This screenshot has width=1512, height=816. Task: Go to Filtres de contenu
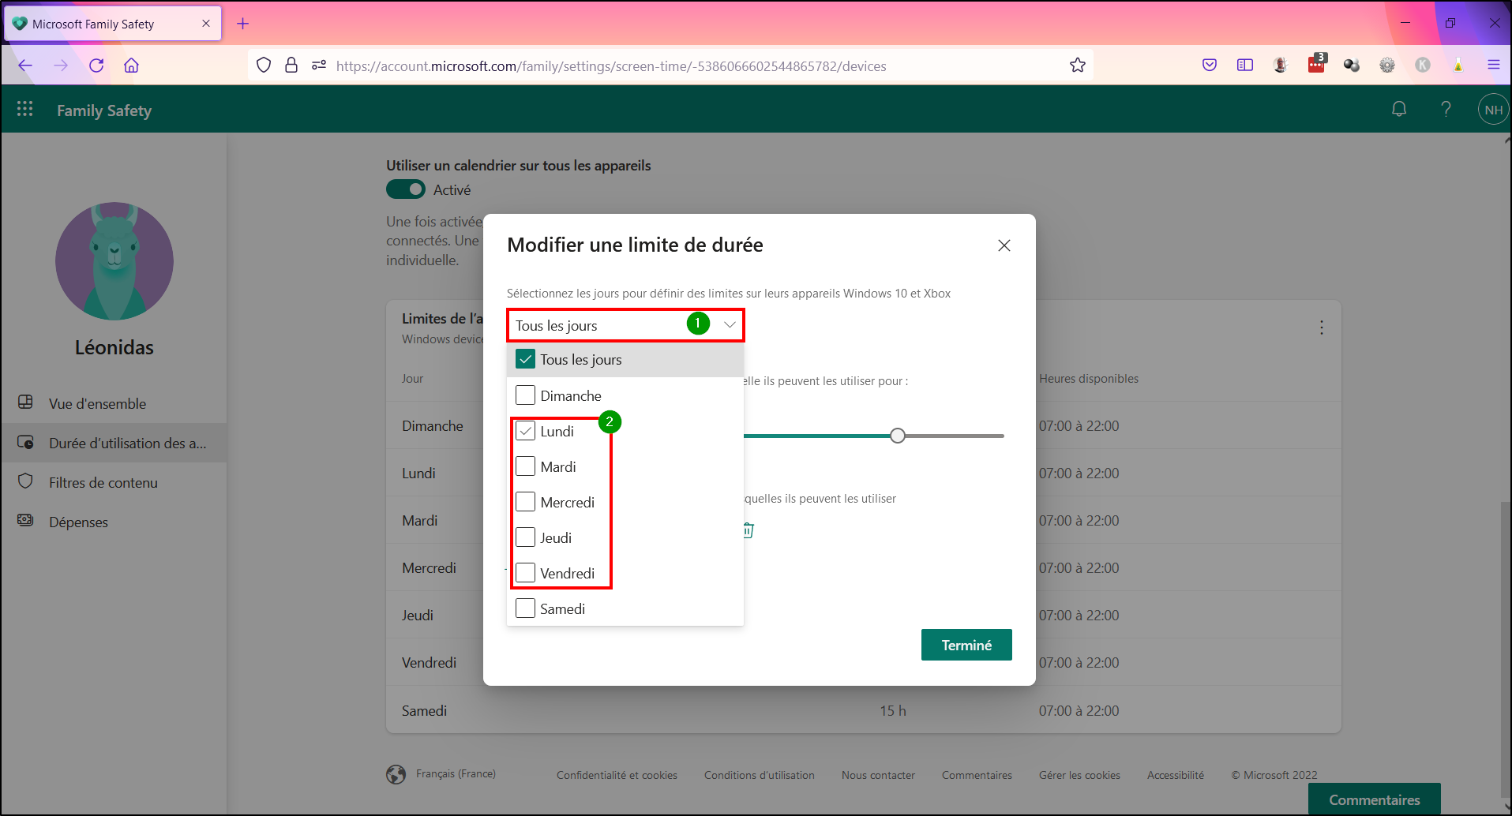click(103, 482)
